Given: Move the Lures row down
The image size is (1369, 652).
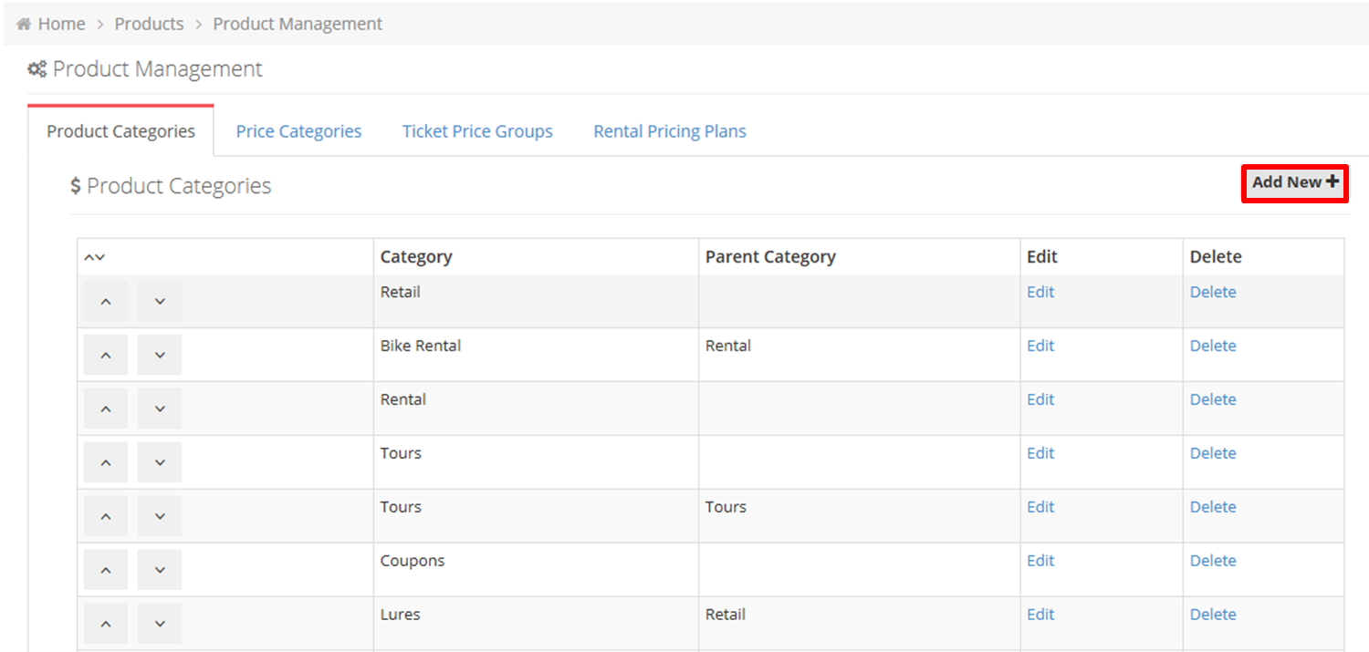Looking at the screenshot, I should [x=160, y=625].
